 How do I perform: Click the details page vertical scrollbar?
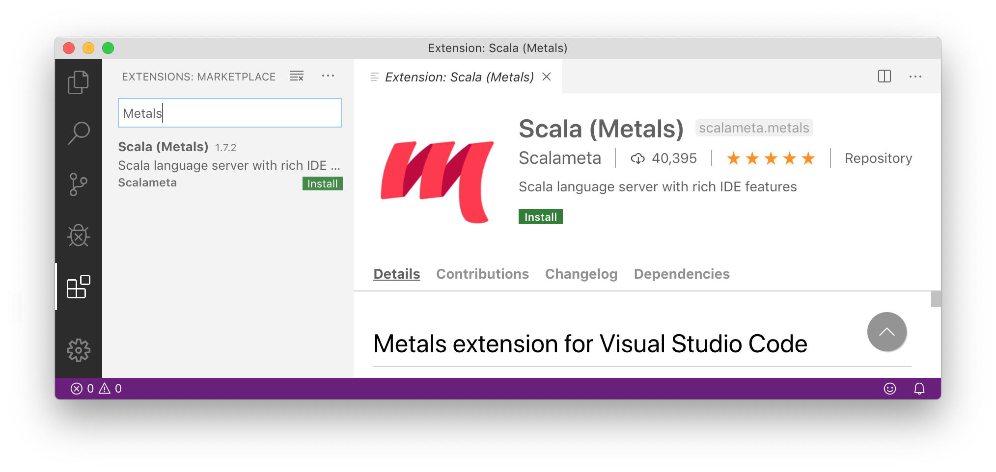click(x=936, y=299)
